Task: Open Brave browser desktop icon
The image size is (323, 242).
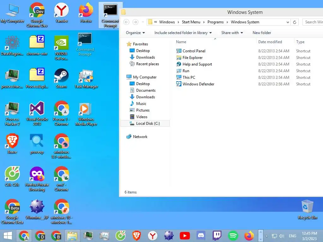Action: 12,143
